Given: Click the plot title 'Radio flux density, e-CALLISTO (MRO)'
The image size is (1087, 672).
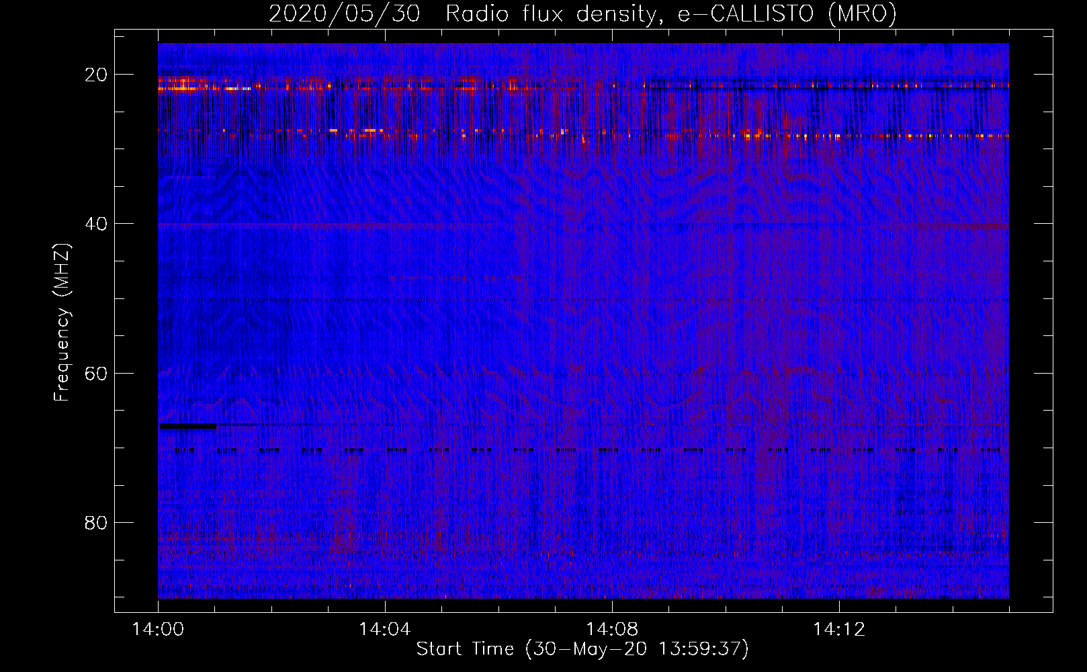Looking at the screenshot, I should point(671,13).
